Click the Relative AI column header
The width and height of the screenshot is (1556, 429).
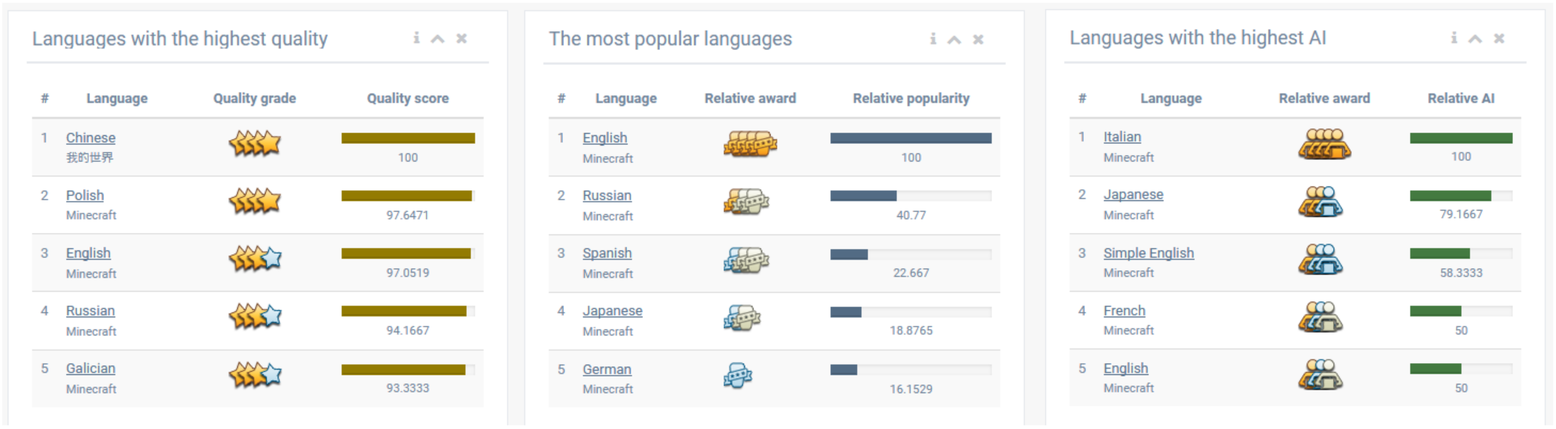click(1461, 98)
